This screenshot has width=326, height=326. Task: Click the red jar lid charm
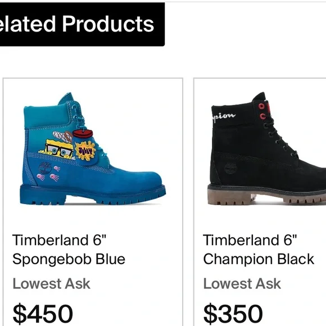(x=83, y=134)
